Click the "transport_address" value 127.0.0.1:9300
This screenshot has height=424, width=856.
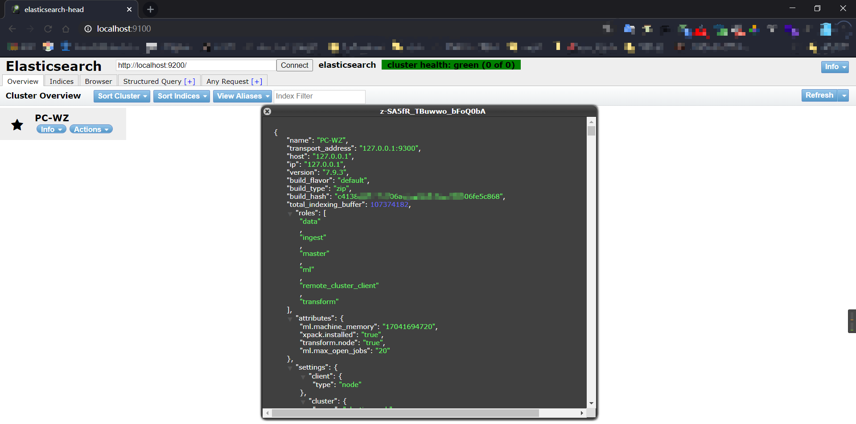(x=389, y=148)
